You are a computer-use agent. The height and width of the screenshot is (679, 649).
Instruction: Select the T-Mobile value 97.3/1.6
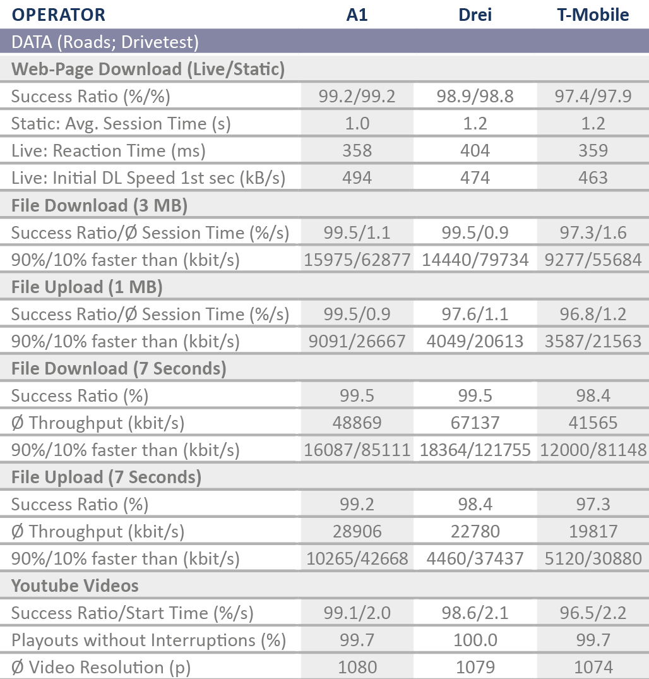point(593,233)
